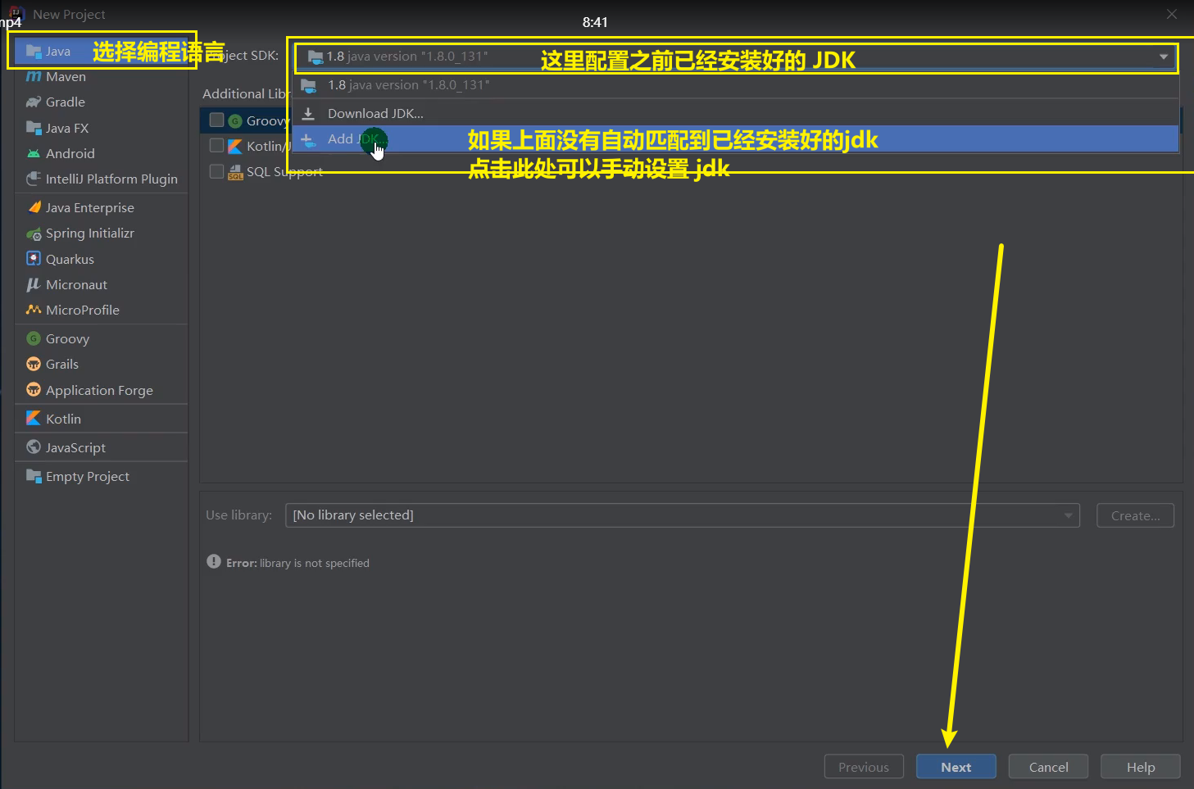The height and width of the screenshot is (789, 1194).
Task: Click the Kotlin sidebar icon
Action: [34, 419]
